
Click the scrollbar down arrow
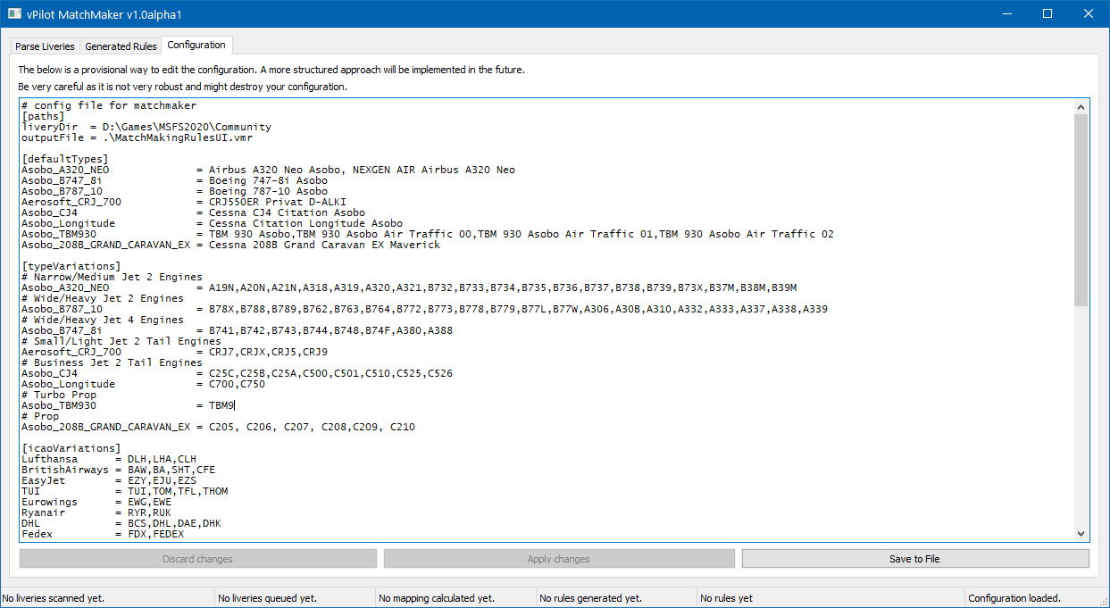click(1081, 533)
